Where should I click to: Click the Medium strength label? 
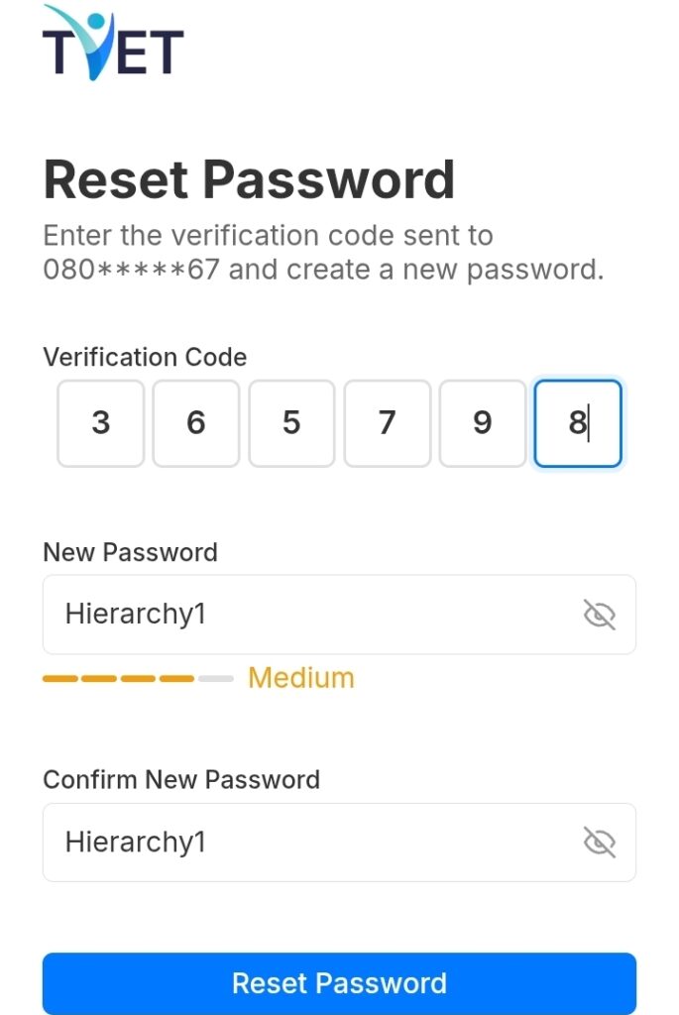pyautogui.click(x=300, y=678)
